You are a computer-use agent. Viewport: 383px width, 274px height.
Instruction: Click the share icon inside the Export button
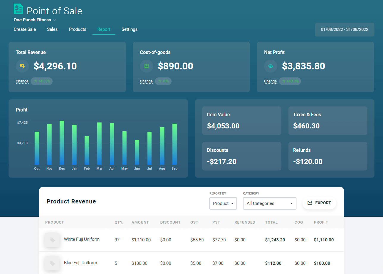[310, 203]
